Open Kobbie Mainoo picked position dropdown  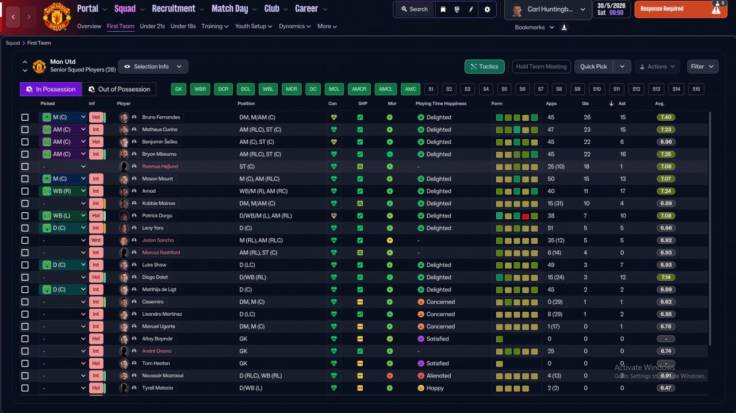(63, 204)
